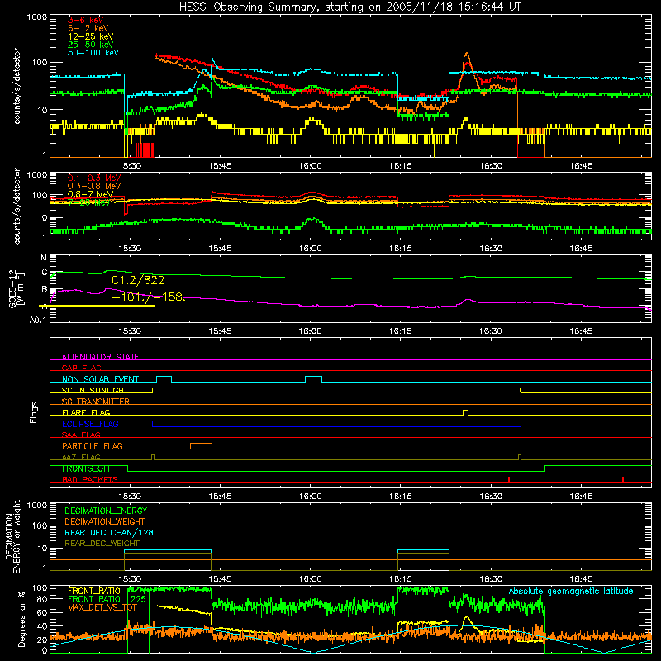Click the SAA_FLAG label
Viewport: 661px width, 661px height.
(x=81, y=435)
